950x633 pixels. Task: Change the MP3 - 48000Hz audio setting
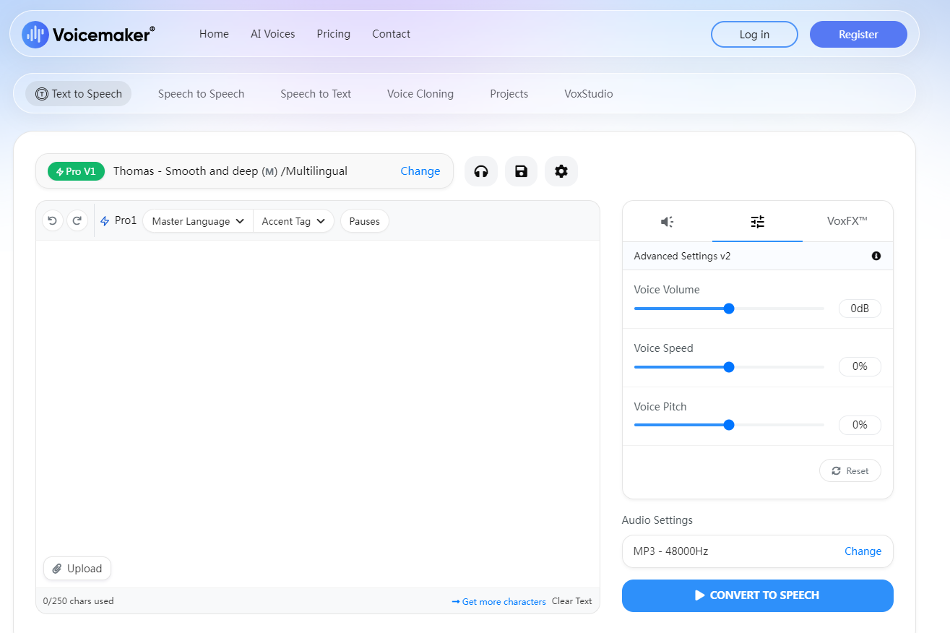pos(863,551)
